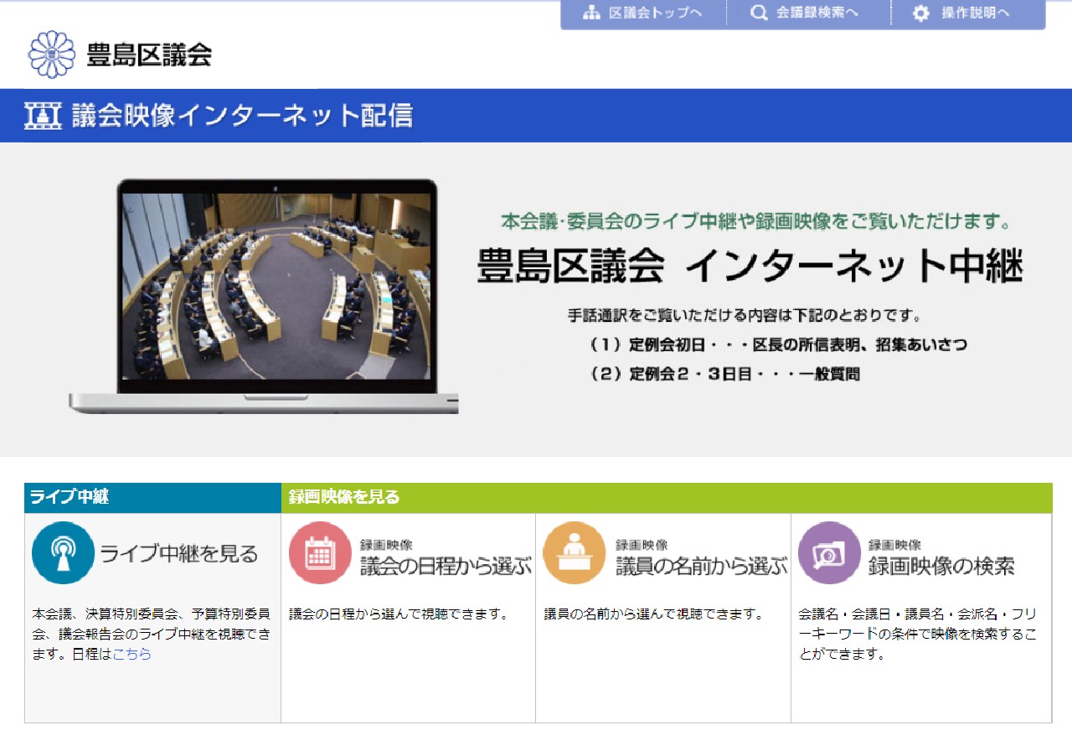The image size is (1072, 746).
Task: Select 議会の日程から選ぶ
Action: [446, 567]
